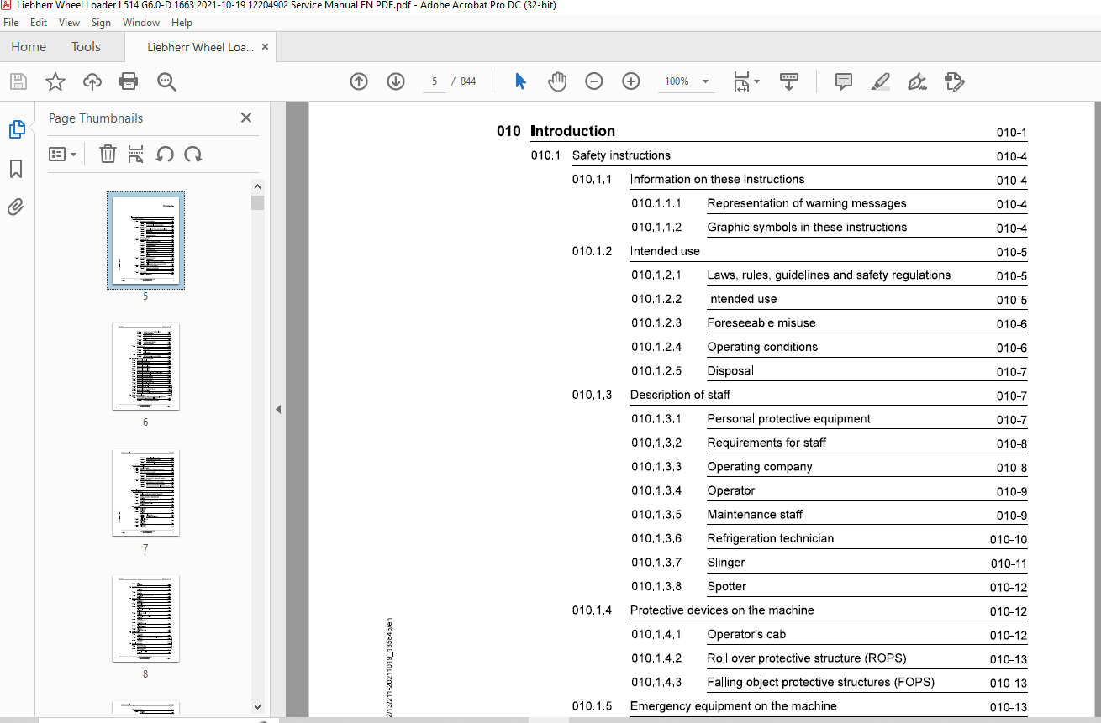Click the Description of staff entry

coord(680,395)
